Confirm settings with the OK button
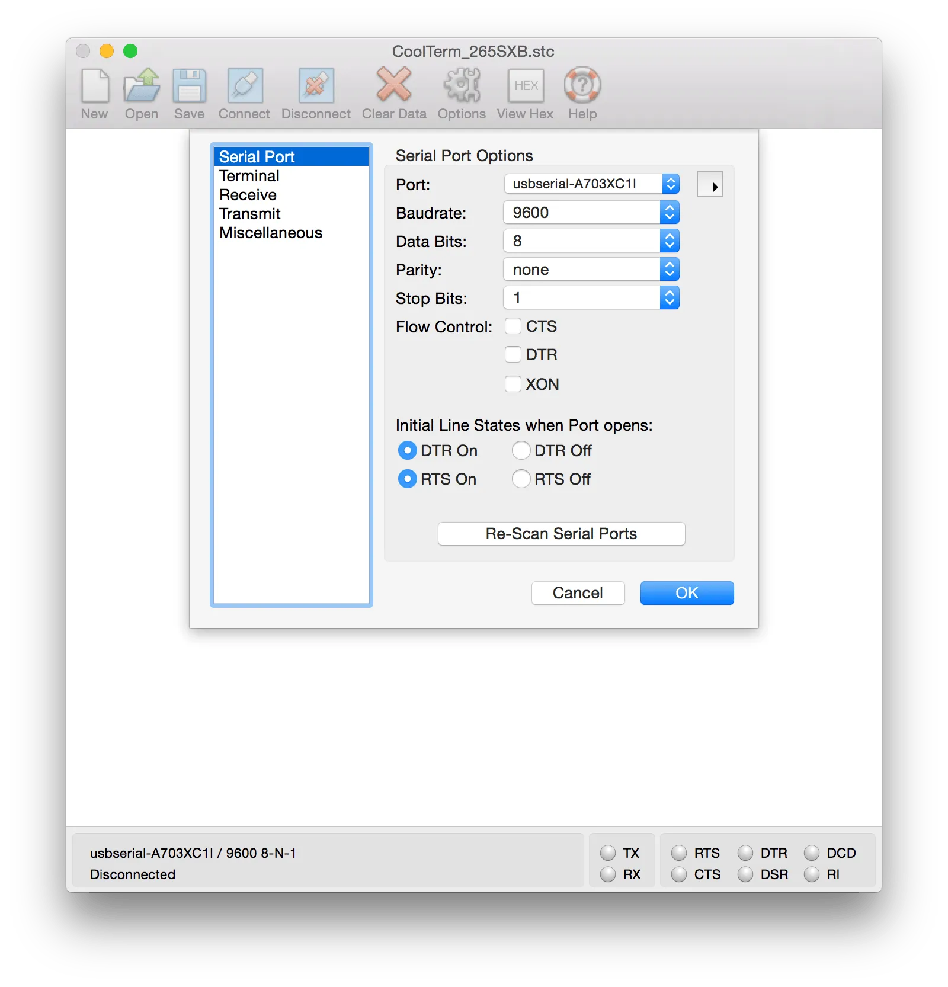This screenshot has height=987, width=948. pyautogui.click(x=687, y=593)
